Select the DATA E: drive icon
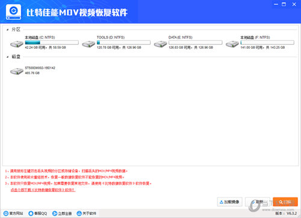Screen dimensions: 301x218 tap(160, 44)
